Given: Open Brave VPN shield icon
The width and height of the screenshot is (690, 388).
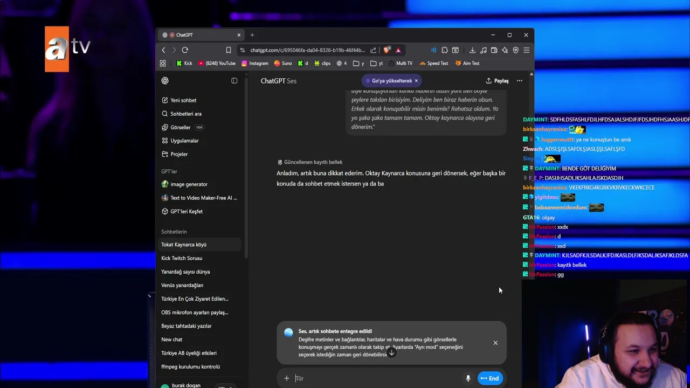Looking at the screenshot, I should 515,50.
